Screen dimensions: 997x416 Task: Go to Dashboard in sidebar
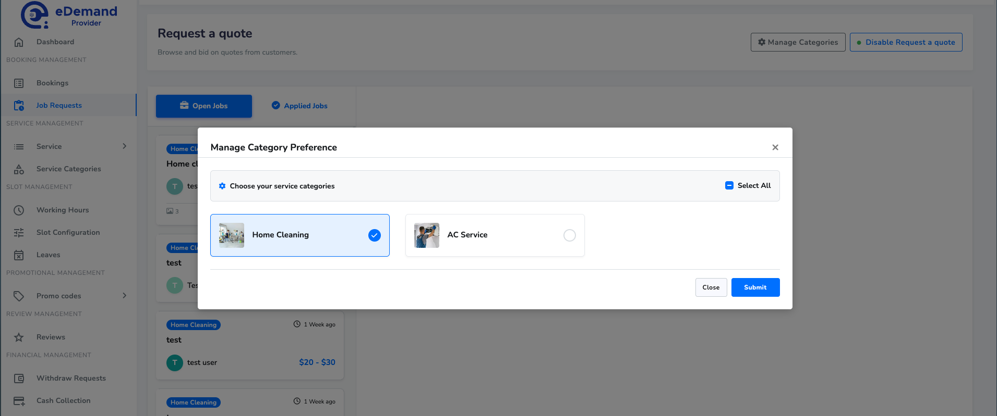[x=55, y=42]
